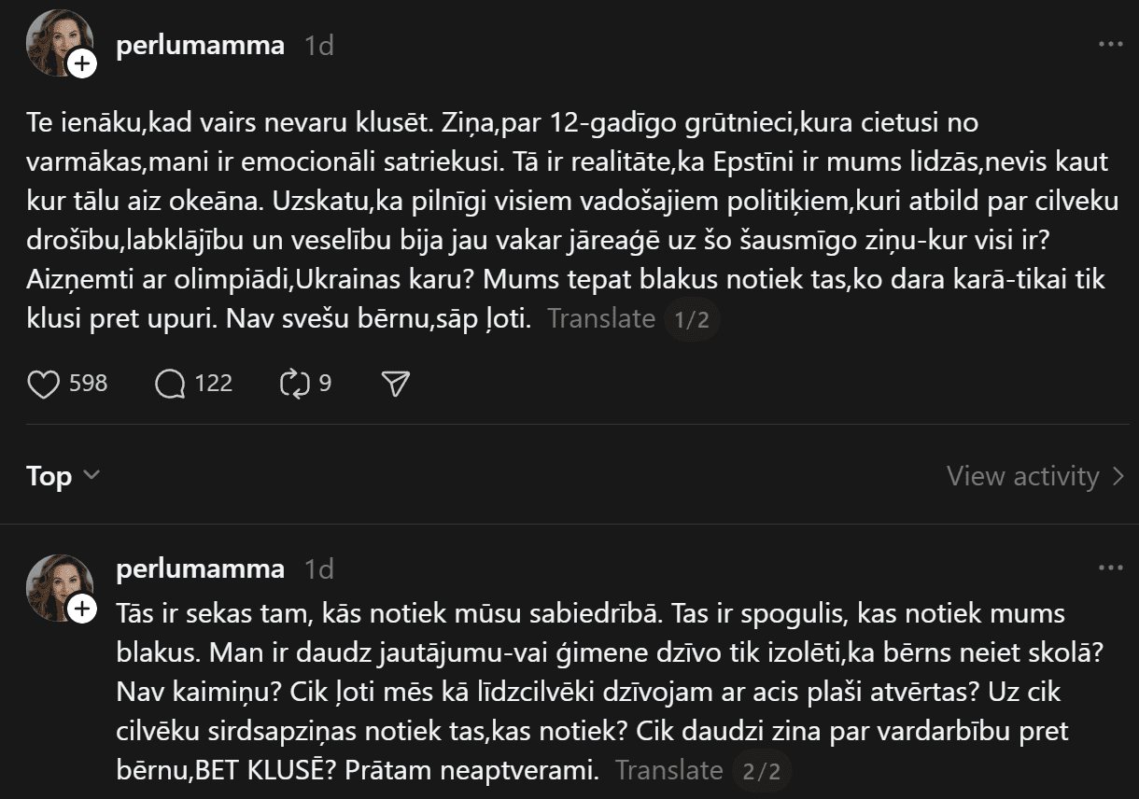Image resolution: width=1139 pixels, height=799 pixels.
Task: Follow perlumamma via plus on second avatar
Action: pos(83,610)
